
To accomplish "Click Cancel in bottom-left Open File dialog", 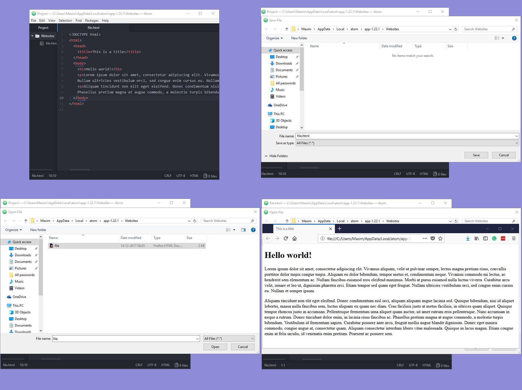I will pyautogui.click(x=243, y=347).
